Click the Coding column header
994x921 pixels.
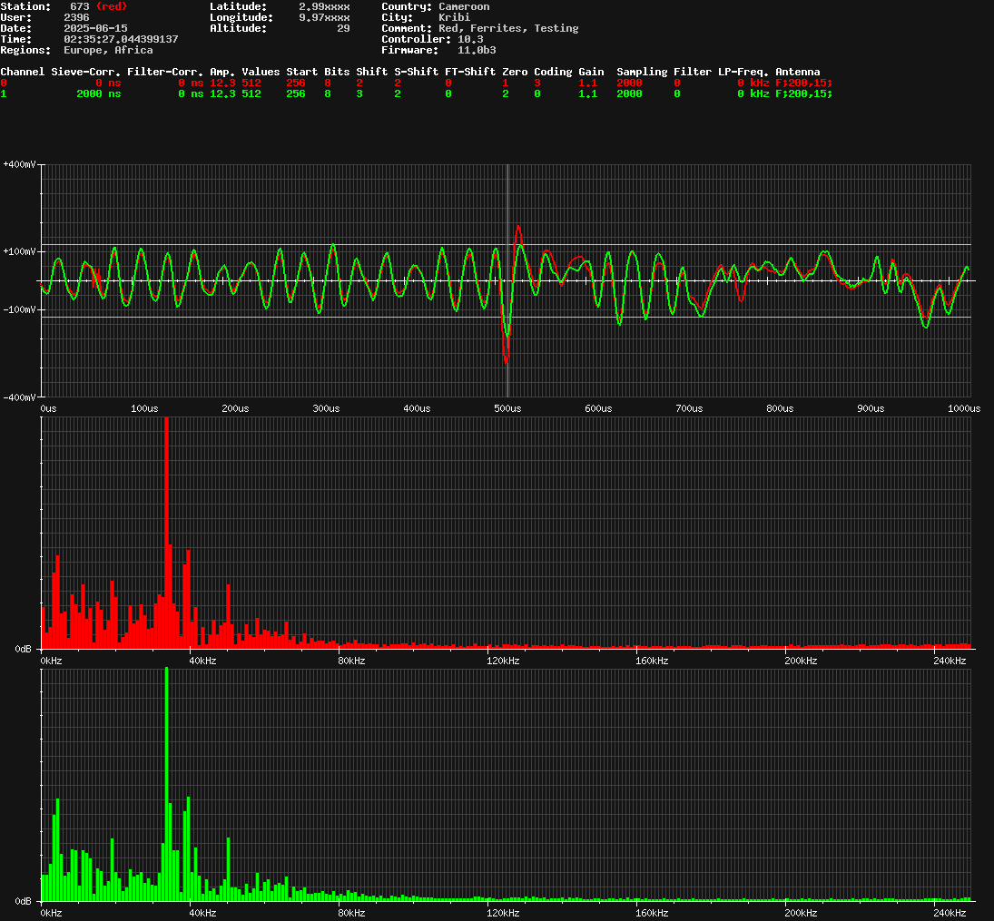point(553,72)
